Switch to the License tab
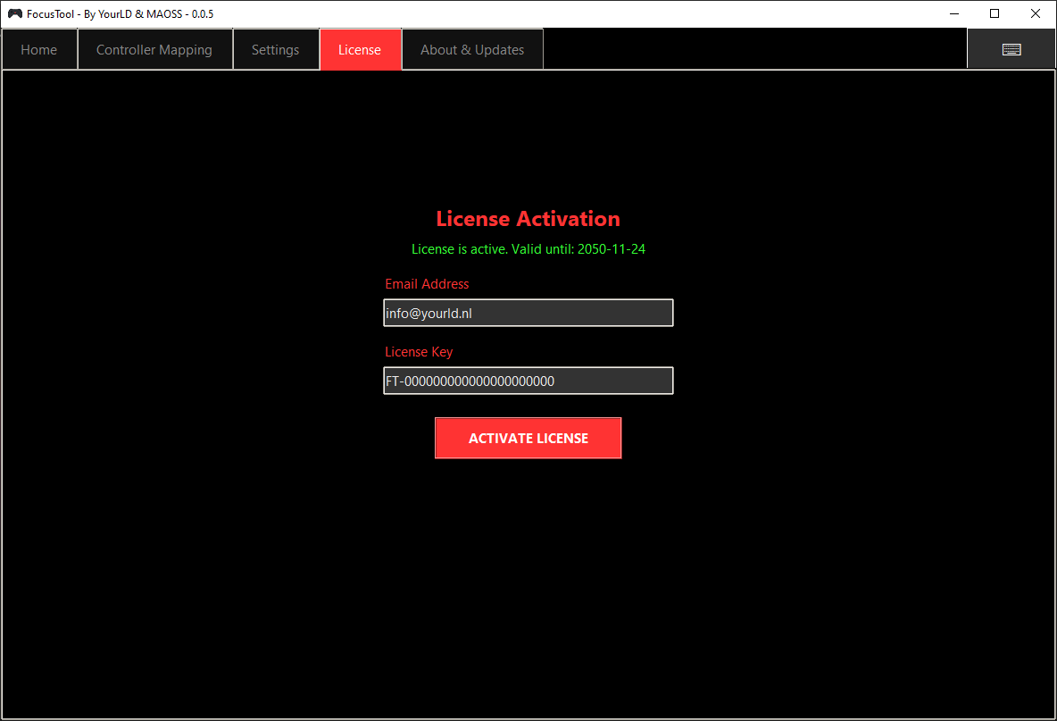The height and width of the screenshot is (721, 1057). click(360, 49)
